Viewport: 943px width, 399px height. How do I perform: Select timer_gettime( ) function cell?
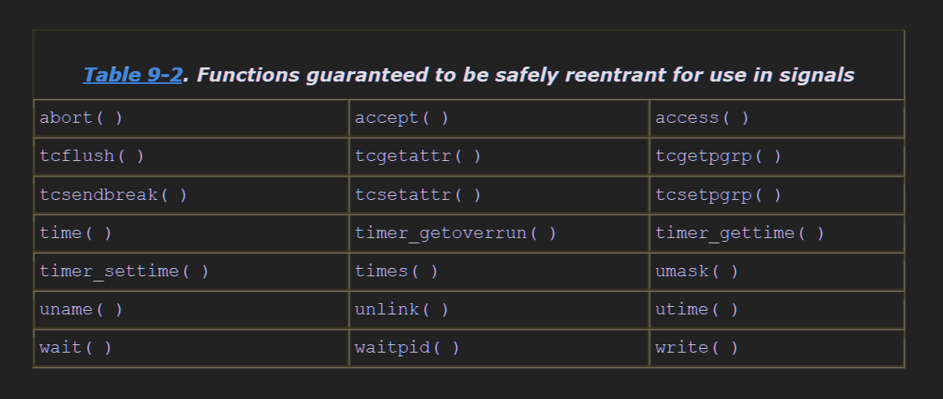pos(777,234)
